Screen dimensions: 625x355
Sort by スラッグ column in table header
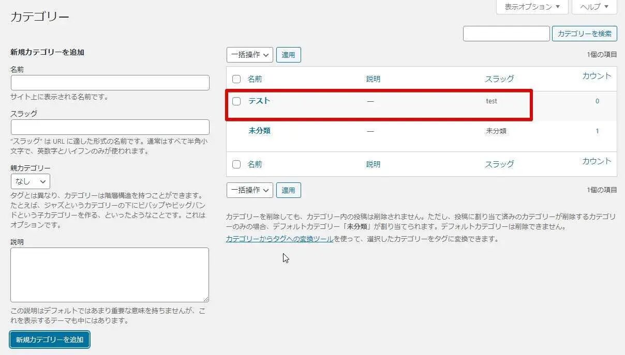[x=499, y=79]
